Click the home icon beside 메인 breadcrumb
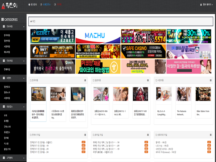This screenshot has width=216, height=162. [x=31, y=21]
